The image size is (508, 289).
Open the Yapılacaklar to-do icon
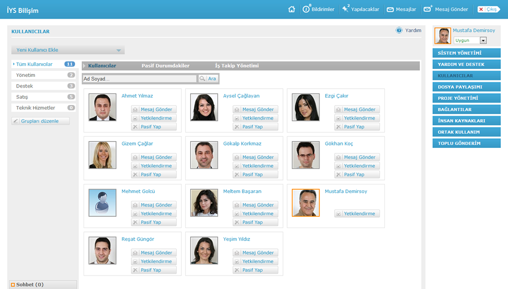point(345,9)
